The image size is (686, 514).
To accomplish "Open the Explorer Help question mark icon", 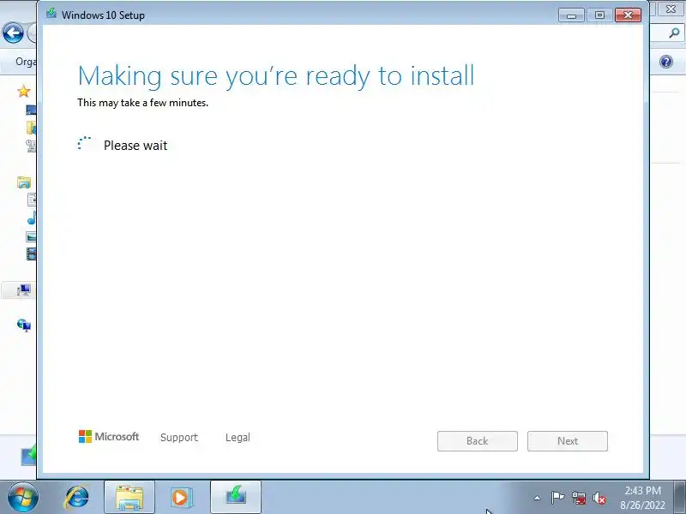I will tap(666, 62).
